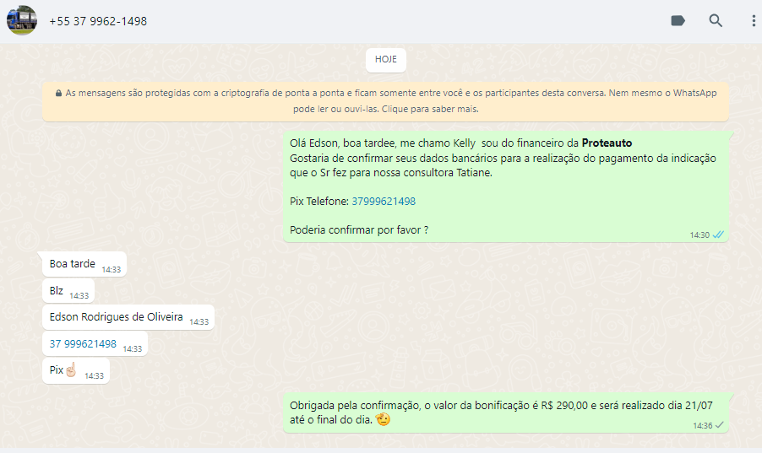Select the "Boa tarde" received message
This screenshot has height=453, width=762.
[x=73, y=264]
